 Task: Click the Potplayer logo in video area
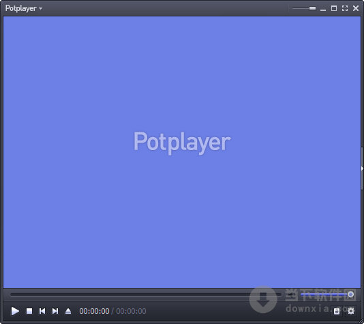click(x=182, y=143)
